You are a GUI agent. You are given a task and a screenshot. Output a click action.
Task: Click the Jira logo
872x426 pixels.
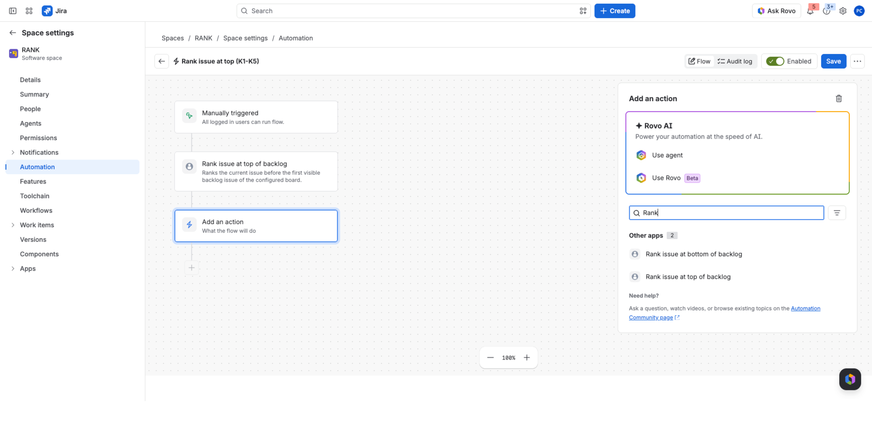point(54,11)
